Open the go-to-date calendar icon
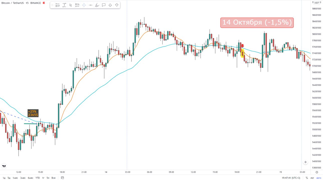Image resolution: width=323 pixels, height=181 pixels. click(x=62, y=178)
